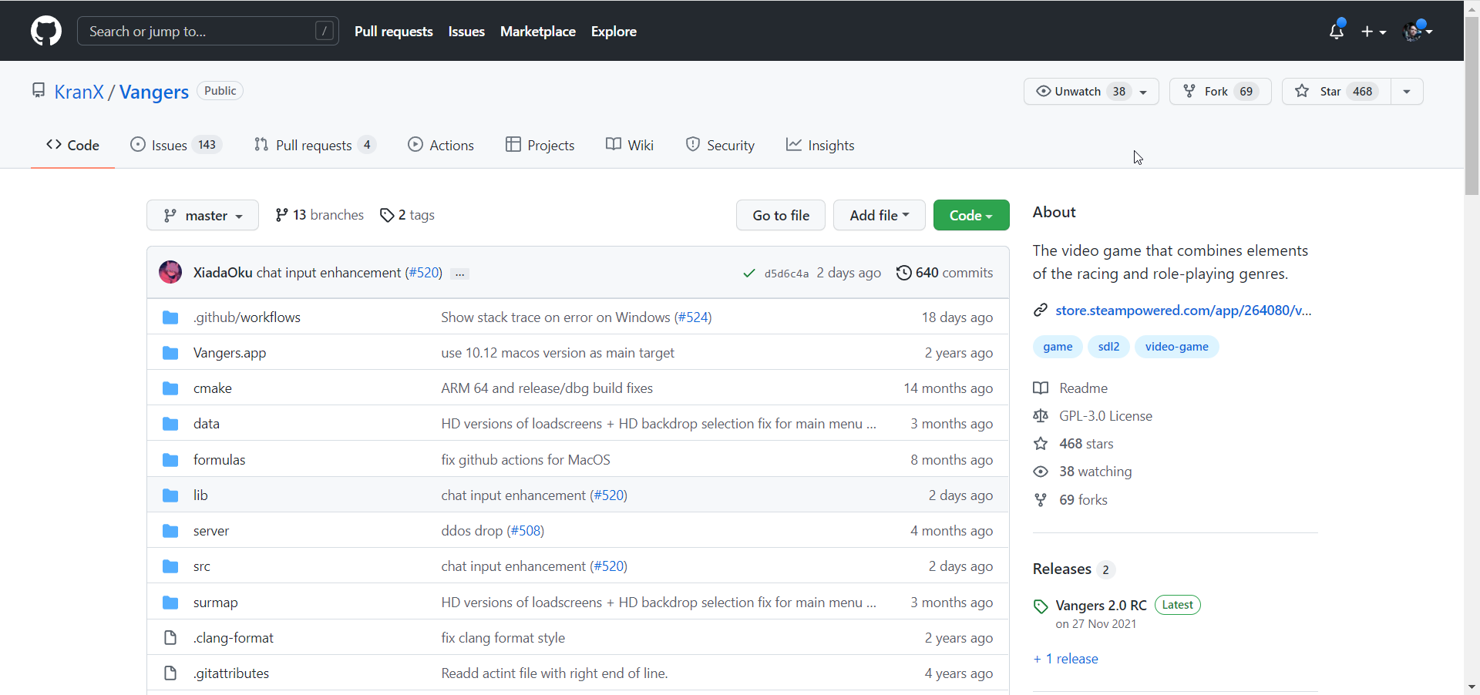
Task: Open the Vangers.app folder
Action: point(230,352)
